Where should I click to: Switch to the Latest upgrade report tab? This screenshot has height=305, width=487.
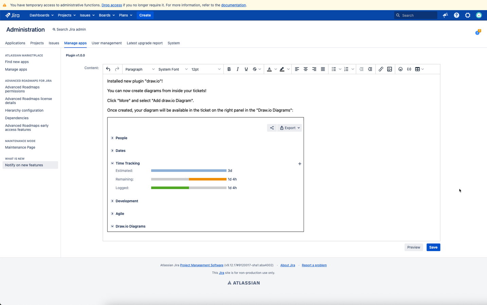[145, 43]
